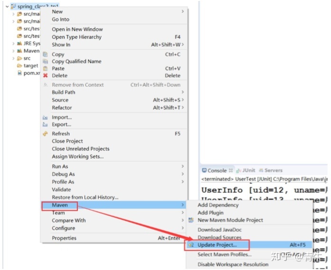
Task: Click the Paste clipboard icon
Action: coord(45,68)
